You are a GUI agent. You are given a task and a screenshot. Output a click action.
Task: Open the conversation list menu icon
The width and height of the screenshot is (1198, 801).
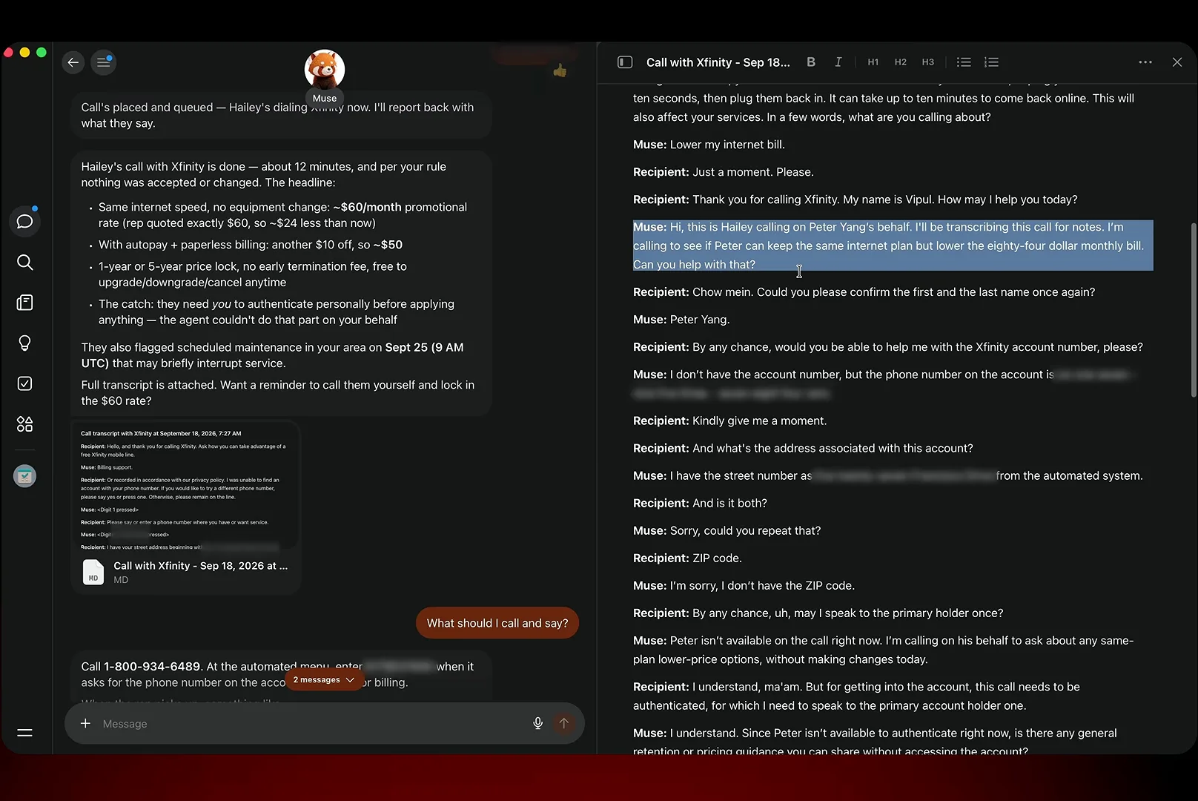[104, 62]
